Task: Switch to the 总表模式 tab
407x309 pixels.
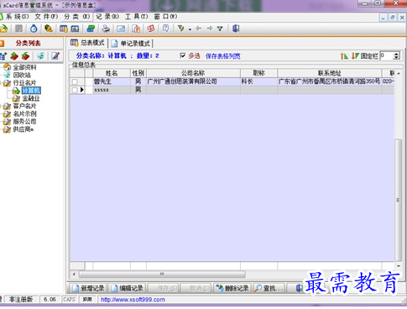Action: 87,43
